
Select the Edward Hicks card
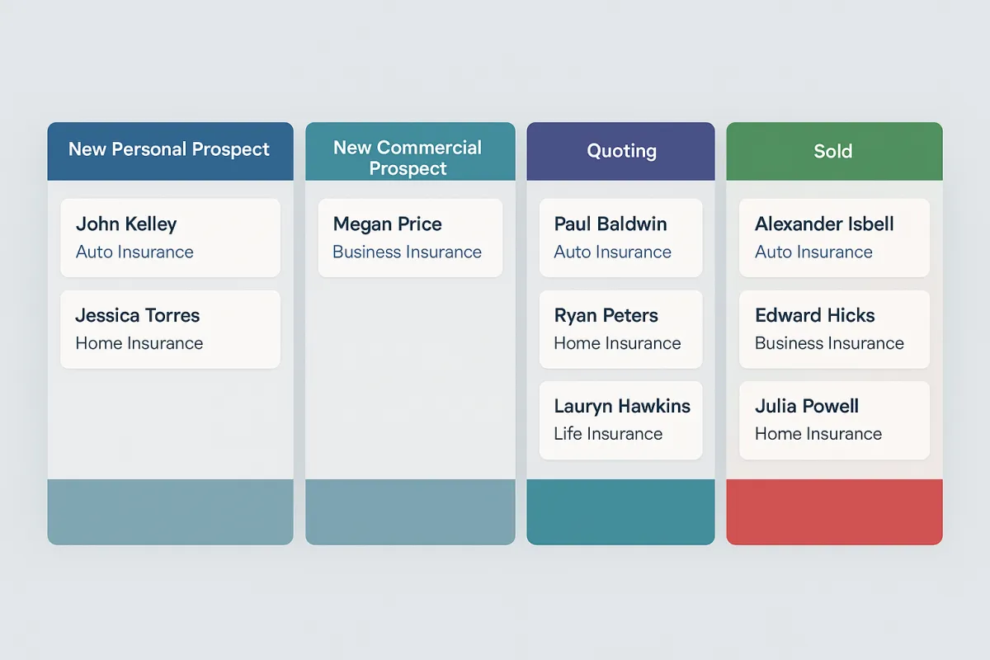[x=834, y=329]
